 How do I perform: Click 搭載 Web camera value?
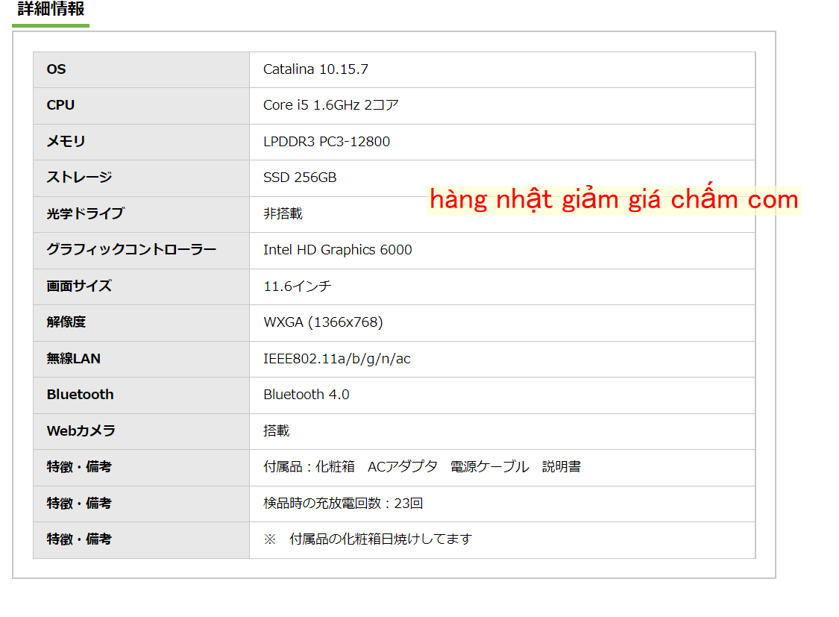[277, 430]
